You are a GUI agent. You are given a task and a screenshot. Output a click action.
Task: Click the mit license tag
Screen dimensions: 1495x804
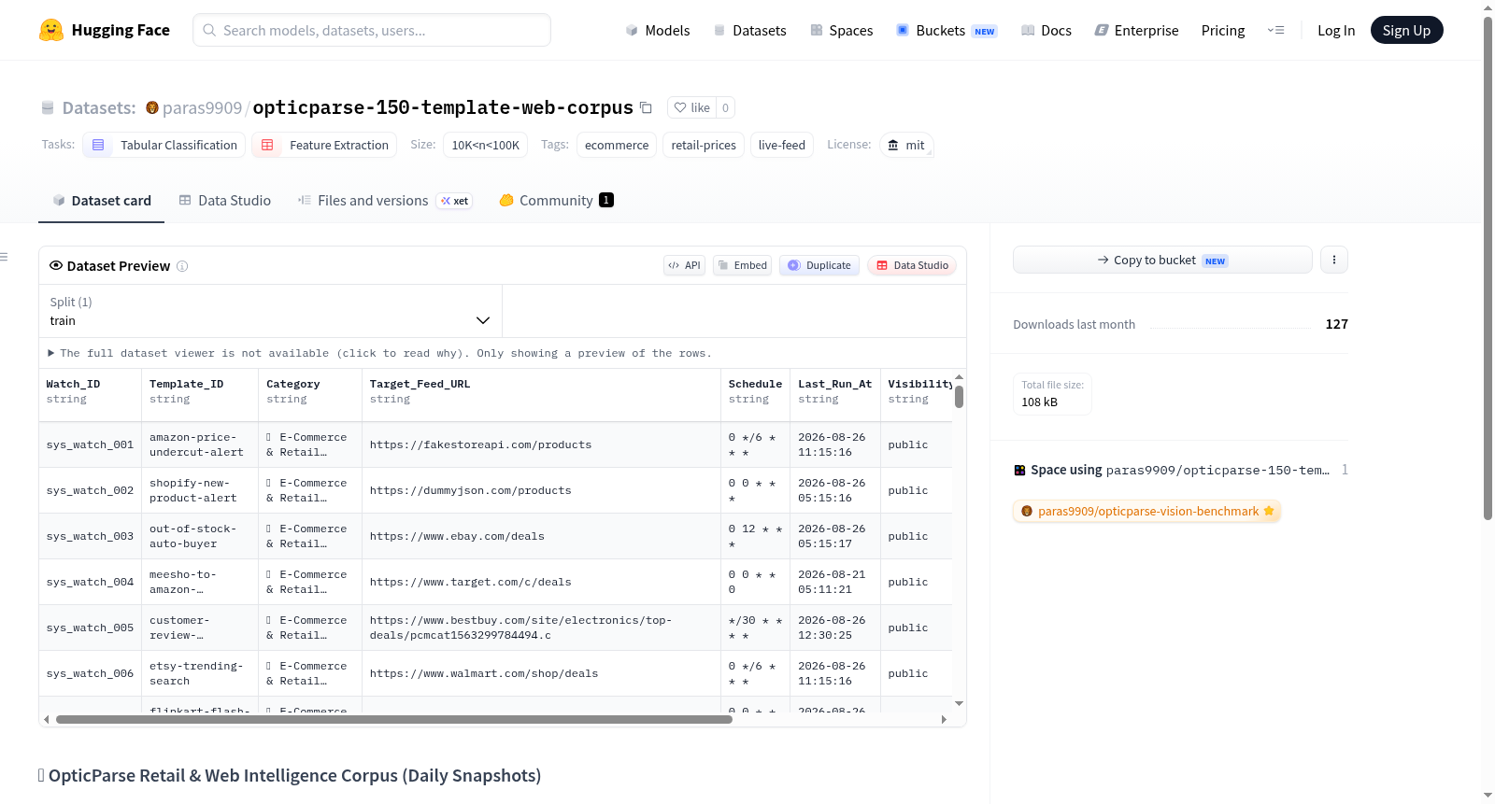(x=906, y=145)
